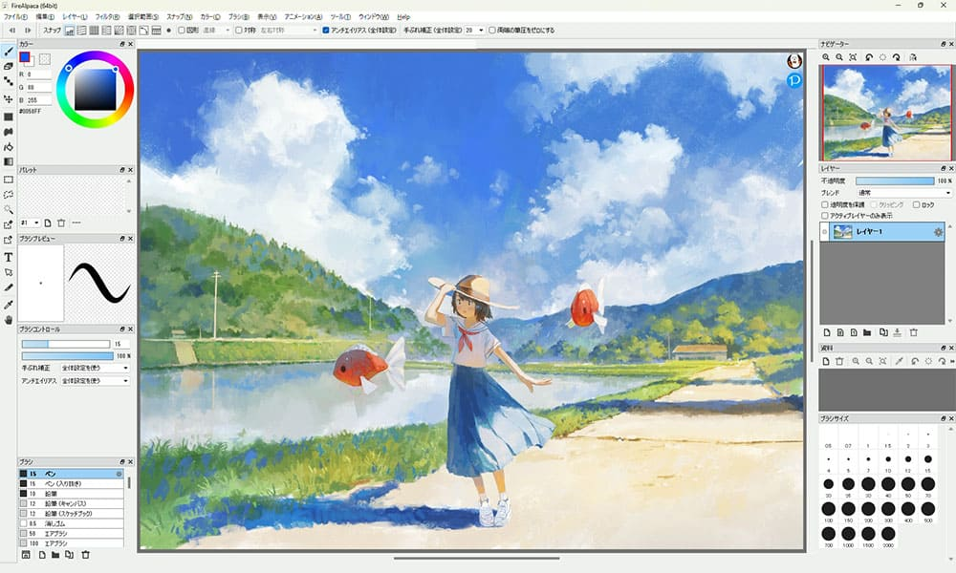The height and width of the screenshot is (573, 956).
Task: Click the new layer icon in the Layers panel
Action: click(x=828, y=332)
